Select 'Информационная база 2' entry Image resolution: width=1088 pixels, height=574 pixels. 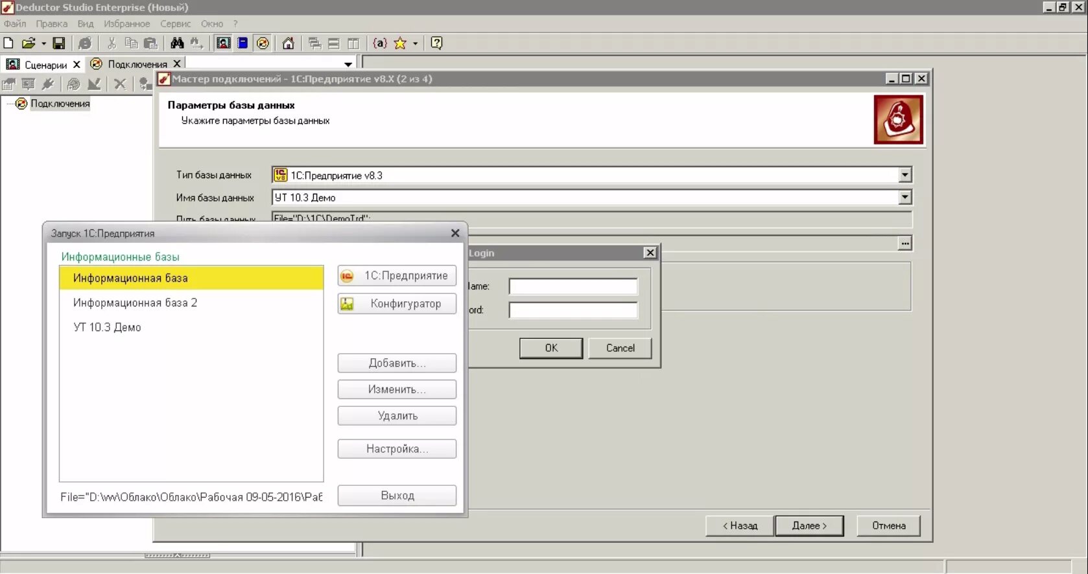tap(191, 303)
